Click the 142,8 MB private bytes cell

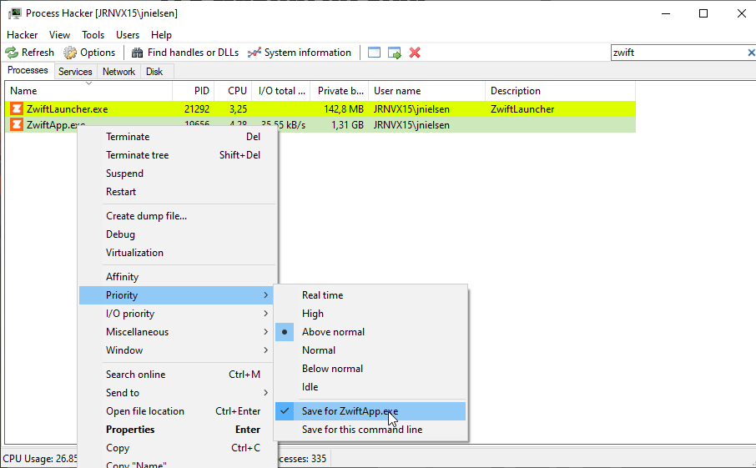(343, 109)
